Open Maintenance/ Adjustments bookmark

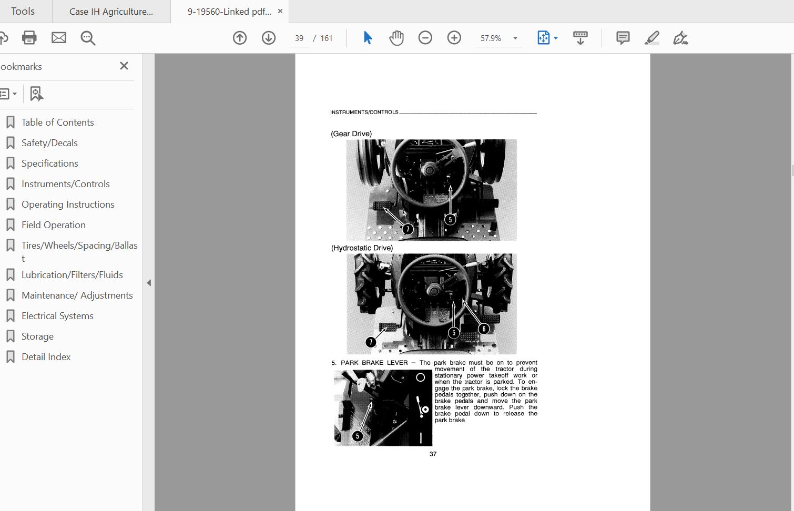(x=77, y=295)
